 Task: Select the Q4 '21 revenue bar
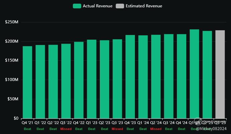(27, 82)
